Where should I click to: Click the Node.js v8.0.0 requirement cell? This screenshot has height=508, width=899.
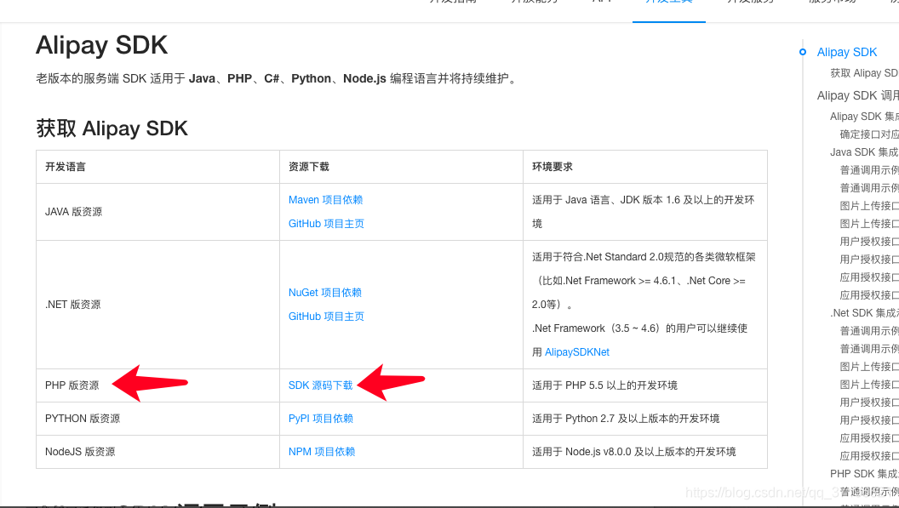click(645, 452)
